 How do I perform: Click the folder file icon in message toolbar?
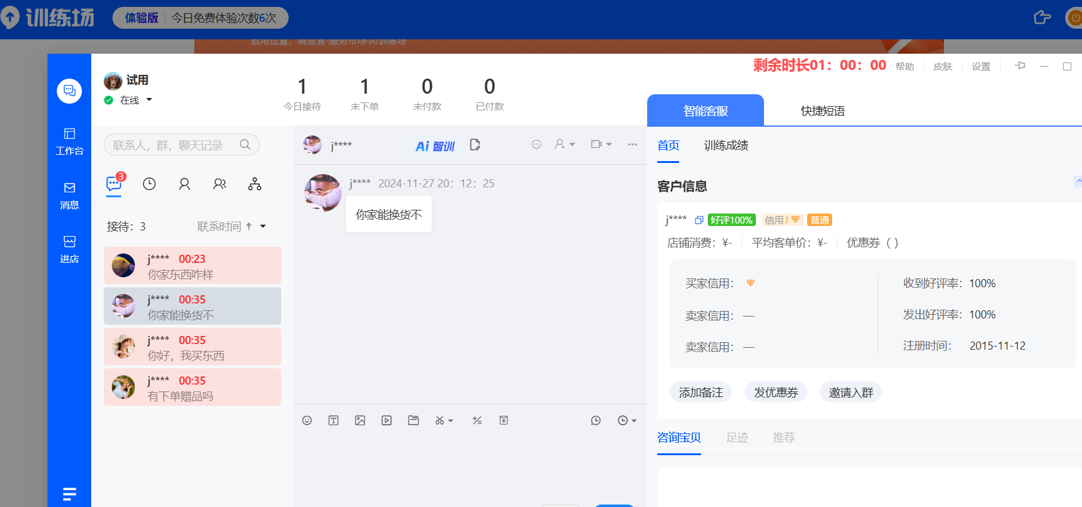[414, 420]
